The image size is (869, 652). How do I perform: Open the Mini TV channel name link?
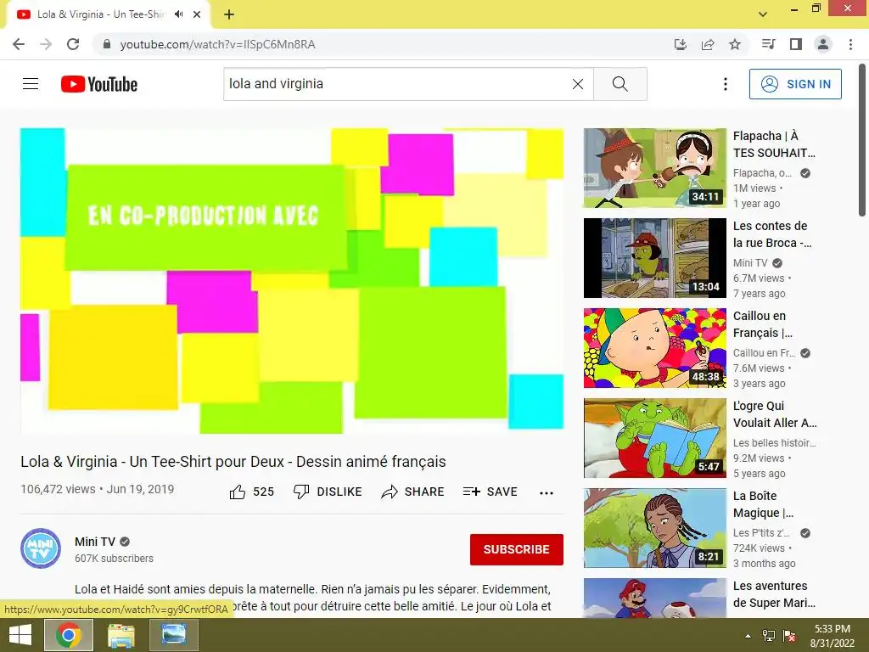95,542
